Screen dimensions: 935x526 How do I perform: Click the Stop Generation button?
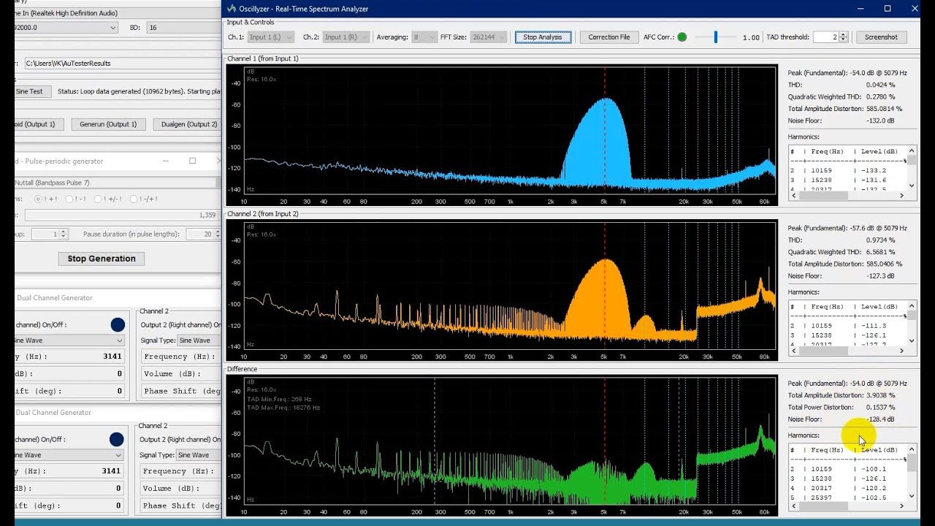point(102,259)
